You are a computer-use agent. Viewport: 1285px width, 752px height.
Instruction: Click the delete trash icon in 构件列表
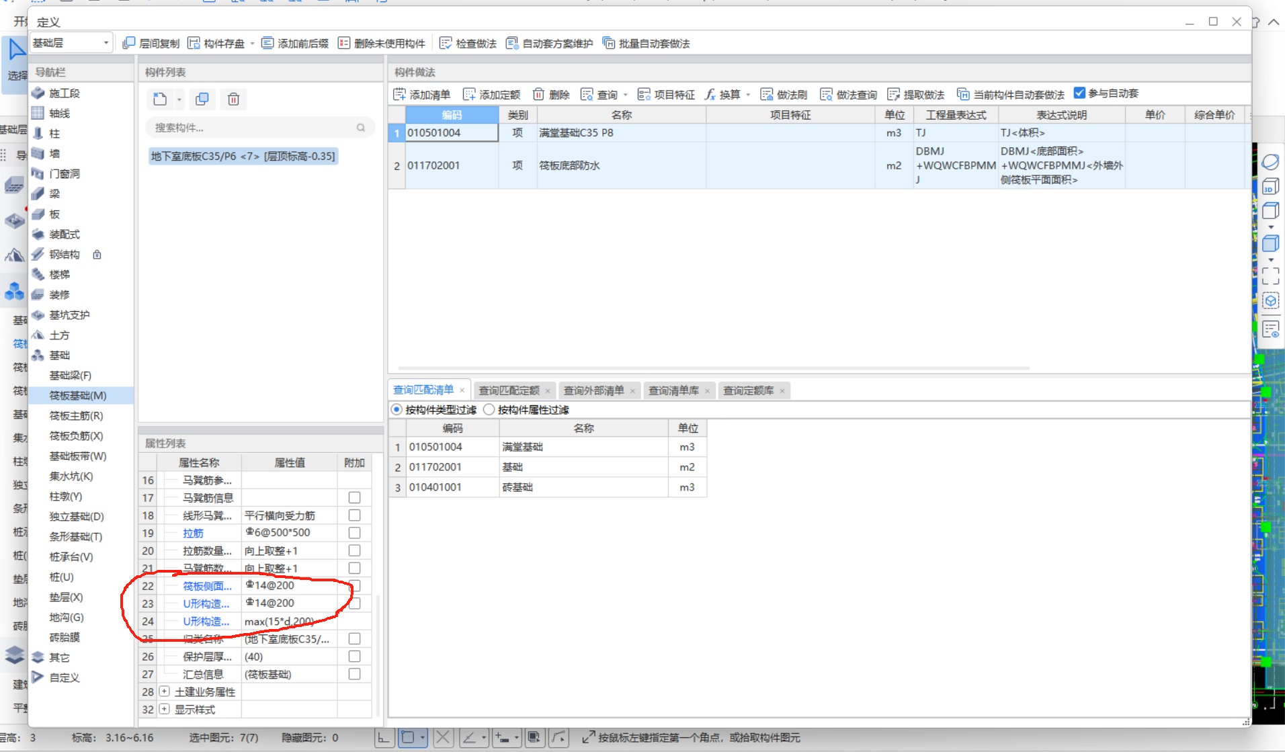[233, 99]
